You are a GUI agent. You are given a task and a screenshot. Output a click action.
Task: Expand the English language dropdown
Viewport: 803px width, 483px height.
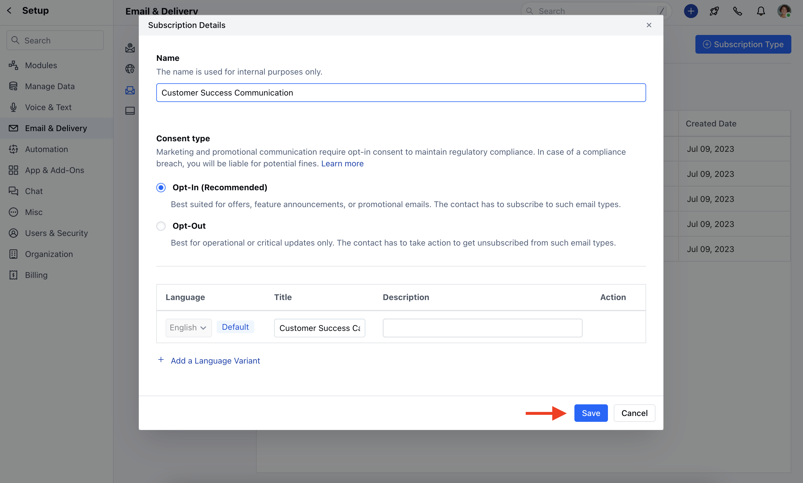[x=188, y=328]
